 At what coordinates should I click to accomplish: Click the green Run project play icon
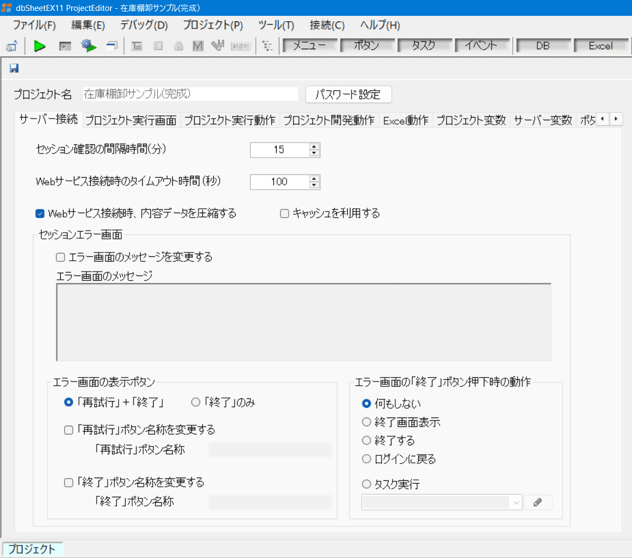(39, 46)
